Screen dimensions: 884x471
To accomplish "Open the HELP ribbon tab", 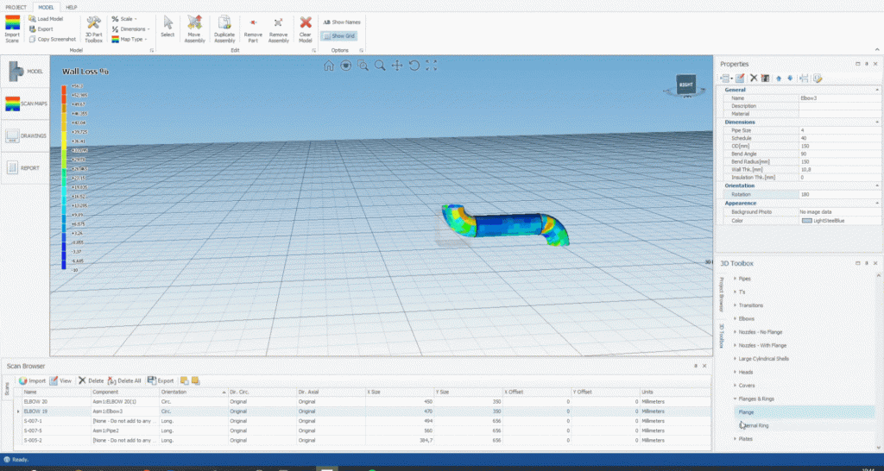I will (x=72, y=7).
